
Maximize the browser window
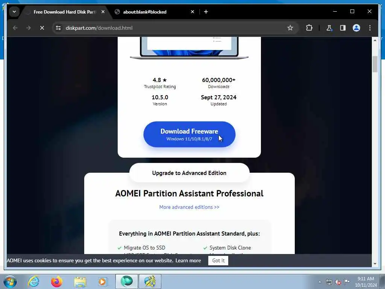[352, 11]
